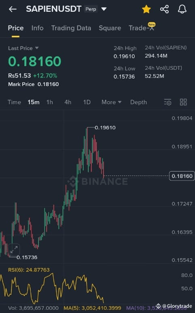This screenshot has height=313, width=195.
Task: Click the 24h High value 0.19610
Action: tap(124, 56)
